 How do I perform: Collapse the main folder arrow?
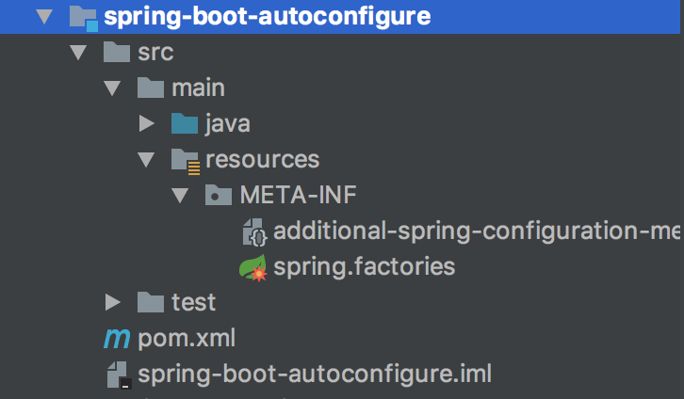[x=112, y=88]
